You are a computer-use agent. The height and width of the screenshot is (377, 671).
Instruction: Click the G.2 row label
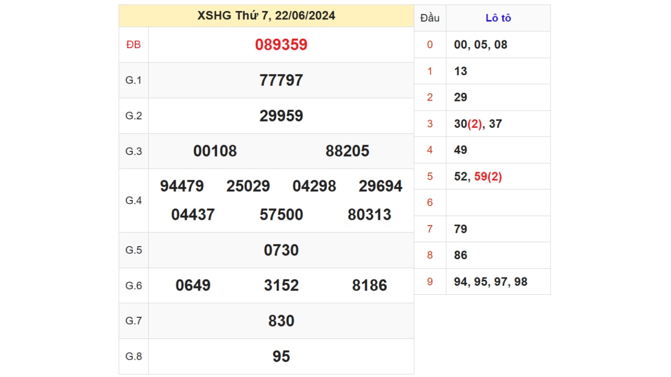[134, 116]
